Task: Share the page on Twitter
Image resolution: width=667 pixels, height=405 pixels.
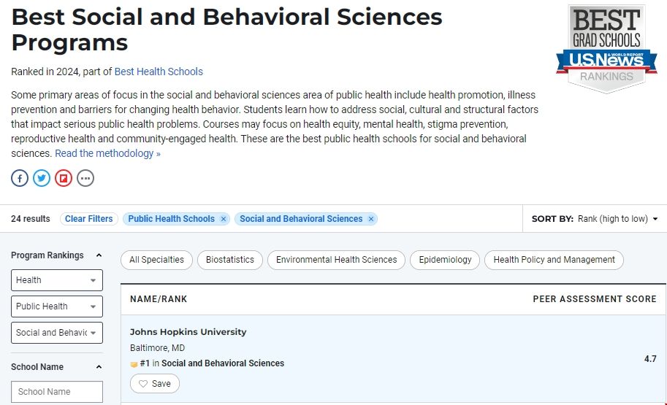Action: pyautogui.click(x=42, y=178)
